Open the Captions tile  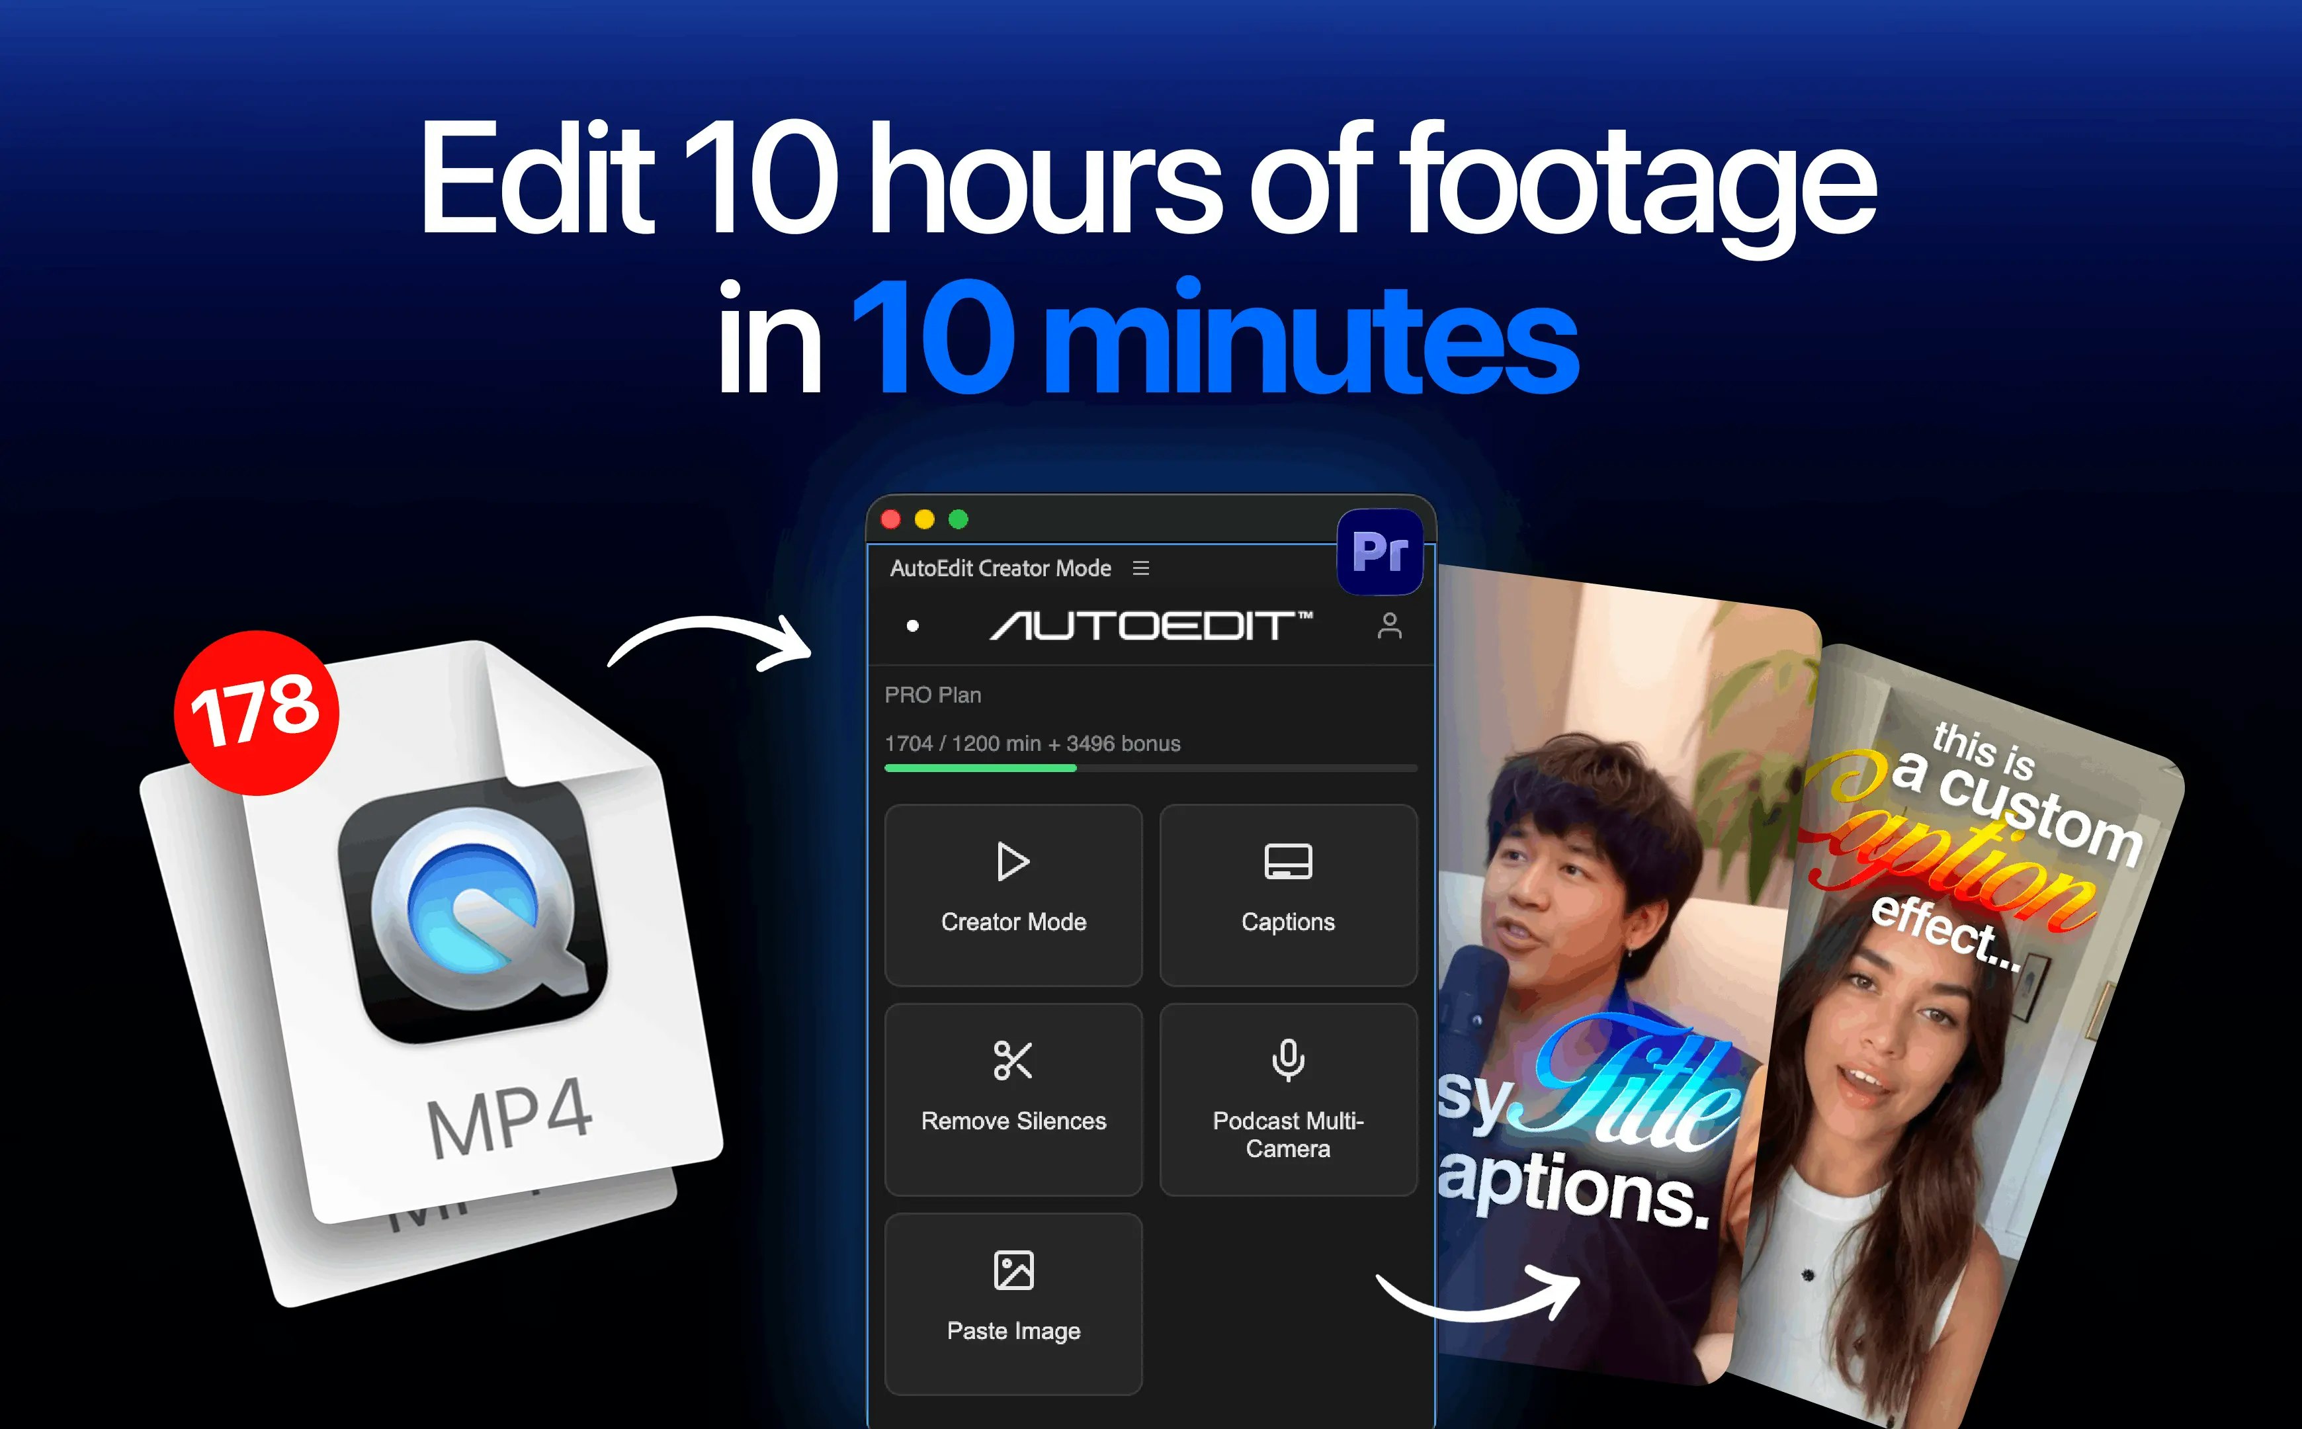tap(1288, 894)
